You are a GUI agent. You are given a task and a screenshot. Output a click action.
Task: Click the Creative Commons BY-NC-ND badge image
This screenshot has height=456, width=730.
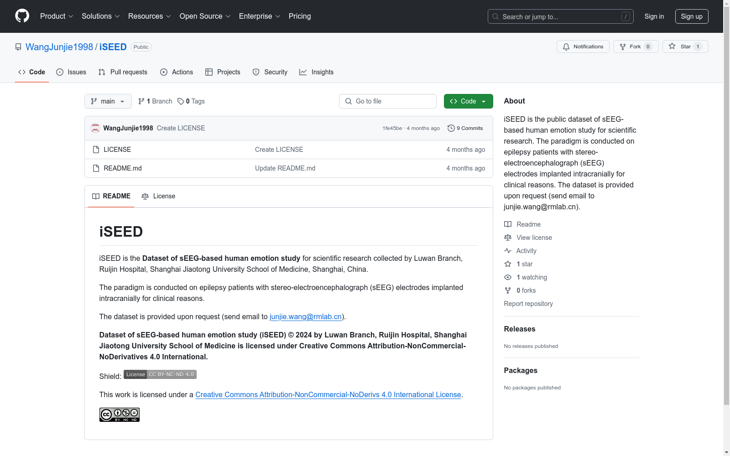coord(120,415)
